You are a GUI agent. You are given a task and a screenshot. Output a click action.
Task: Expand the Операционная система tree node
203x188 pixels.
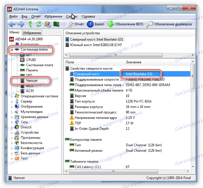(12, 96)
